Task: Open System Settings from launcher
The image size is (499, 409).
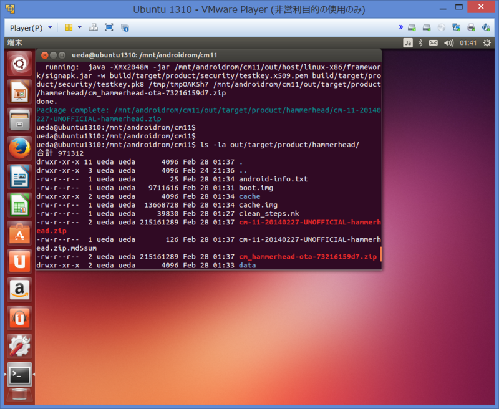Action: coord(19,346)
